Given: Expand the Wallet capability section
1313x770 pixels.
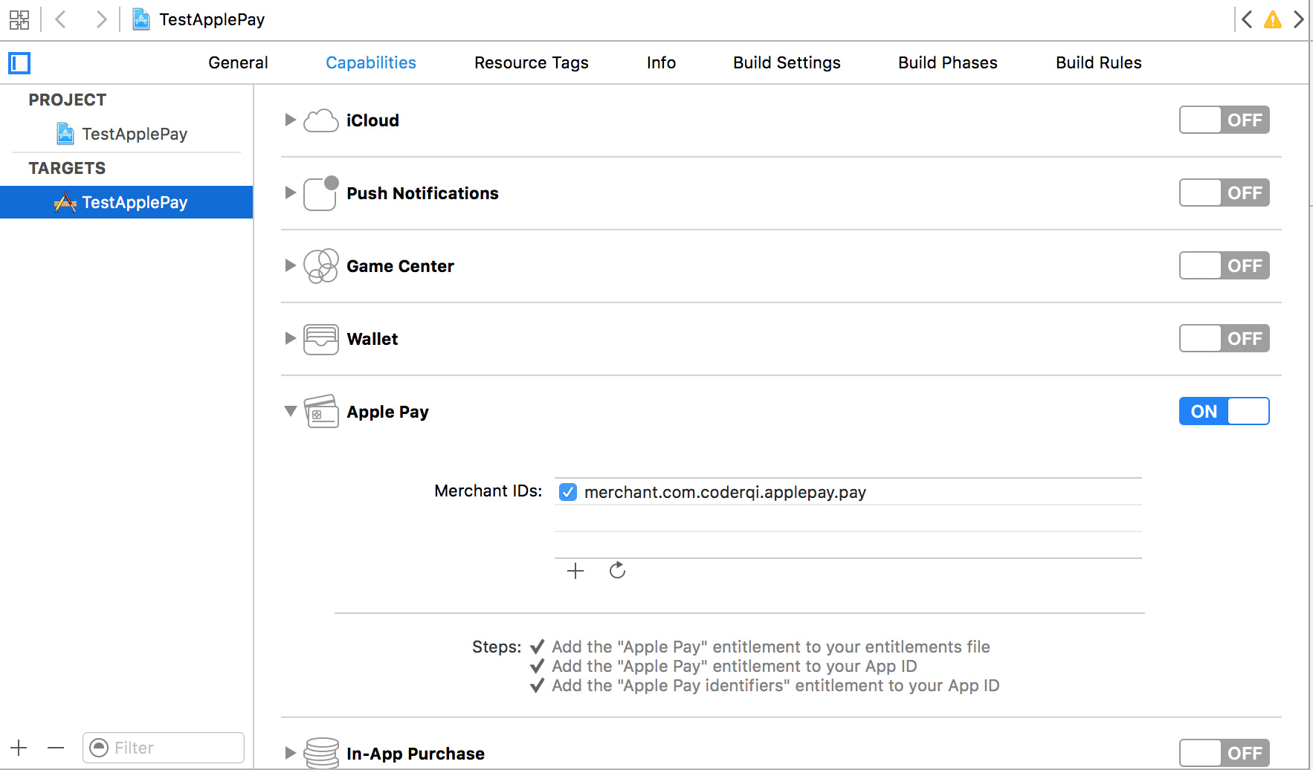Looking at the screenshot, I should click(x=290, y=339).
